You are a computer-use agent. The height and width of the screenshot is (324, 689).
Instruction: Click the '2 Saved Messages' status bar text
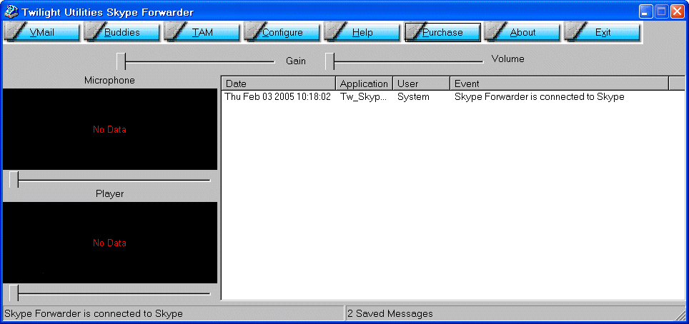(390, 313)
